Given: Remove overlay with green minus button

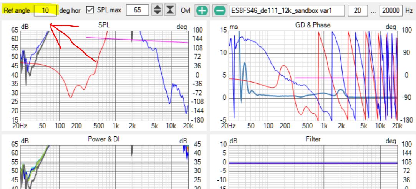Looking at the screenshot, I should click(x=220, y=11).
